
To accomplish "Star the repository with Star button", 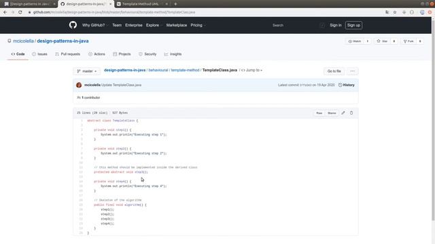I will point(382,41).
